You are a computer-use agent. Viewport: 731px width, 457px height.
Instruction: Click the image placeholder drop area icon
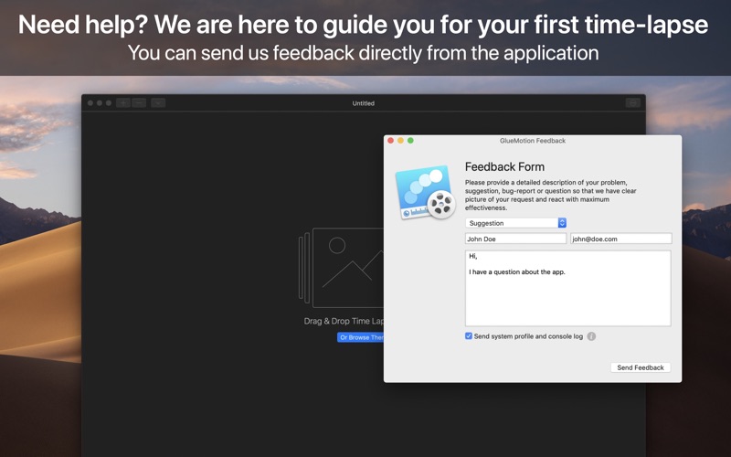pyautogui.click(x=341, y=268)
